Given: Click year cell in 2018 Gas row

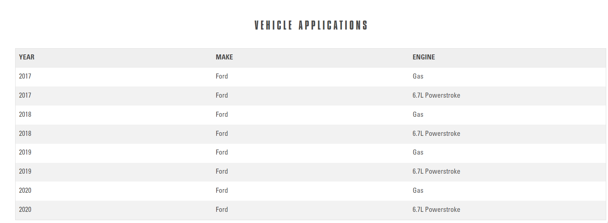Looking at the screenshot, I should pyautogui.click(x=25, y=115).
